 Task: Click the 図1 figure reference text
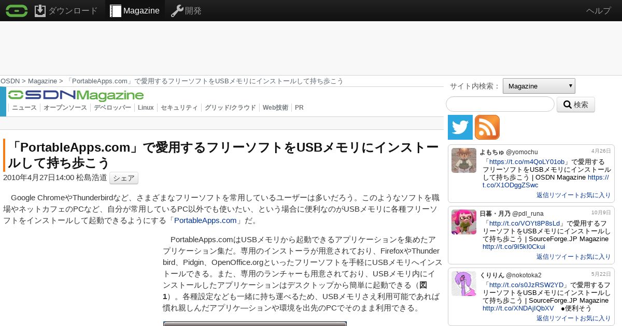coord(295,291)
